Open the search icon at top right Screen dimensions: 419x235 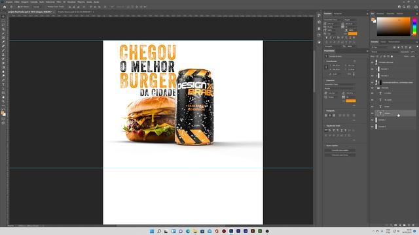404,7
